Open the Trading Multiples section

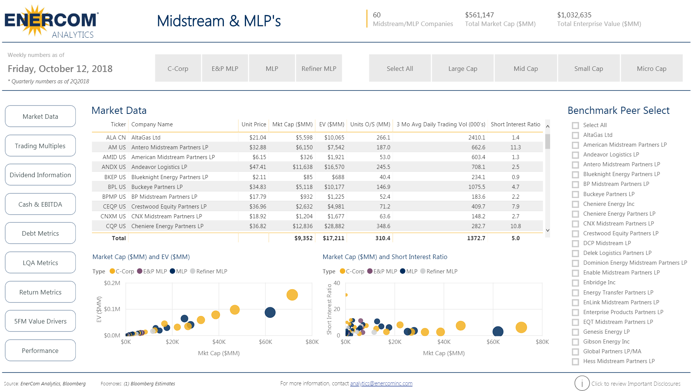point(40,146)
